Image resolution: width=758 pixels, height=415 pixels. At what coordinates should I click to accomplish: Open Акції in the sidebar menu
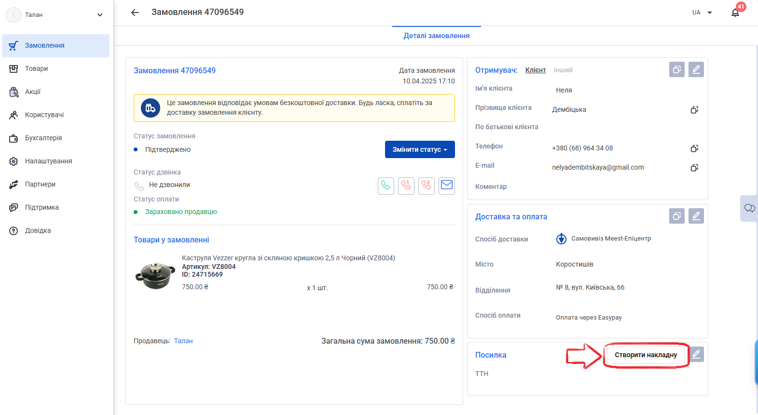click(x=56, y=92)
